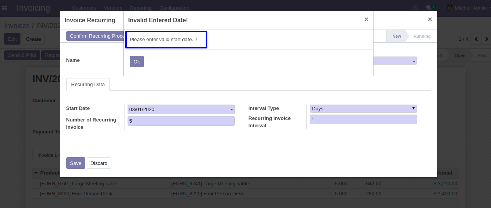Image resolution: width=491 pixels, height=208 pixels.
Task: Go to previous record arrow
Action: (x=476, y=39)
